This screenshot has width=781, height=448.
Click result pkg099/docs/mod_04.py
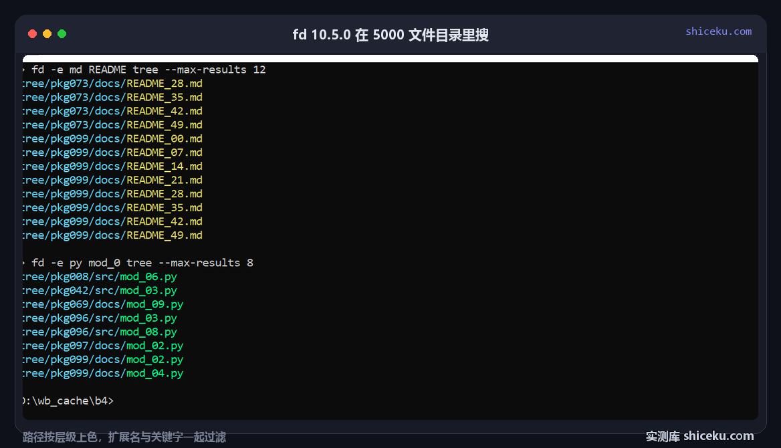click(x=103, y=373)
